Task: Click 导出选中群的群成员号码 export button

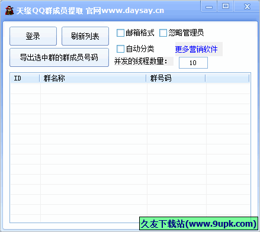Action: click(59, 57)
